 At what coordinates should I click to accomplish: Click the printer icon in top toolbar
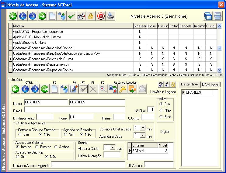coord(110,16)
